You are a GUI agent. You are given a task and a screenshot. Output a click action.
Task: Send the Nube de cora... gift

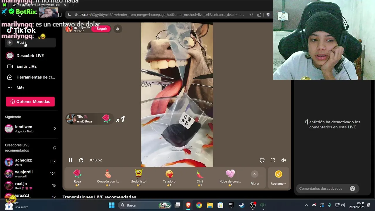[230, 178]
